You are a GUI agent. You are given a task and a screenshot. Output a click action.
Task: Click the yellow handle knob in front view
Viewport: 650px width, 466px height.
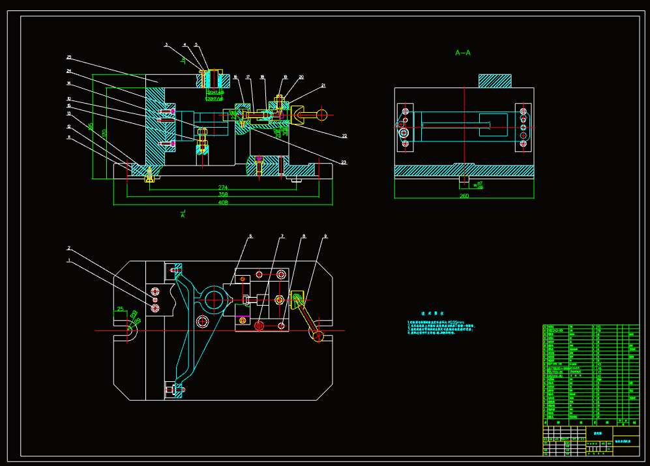pos(321,115)
